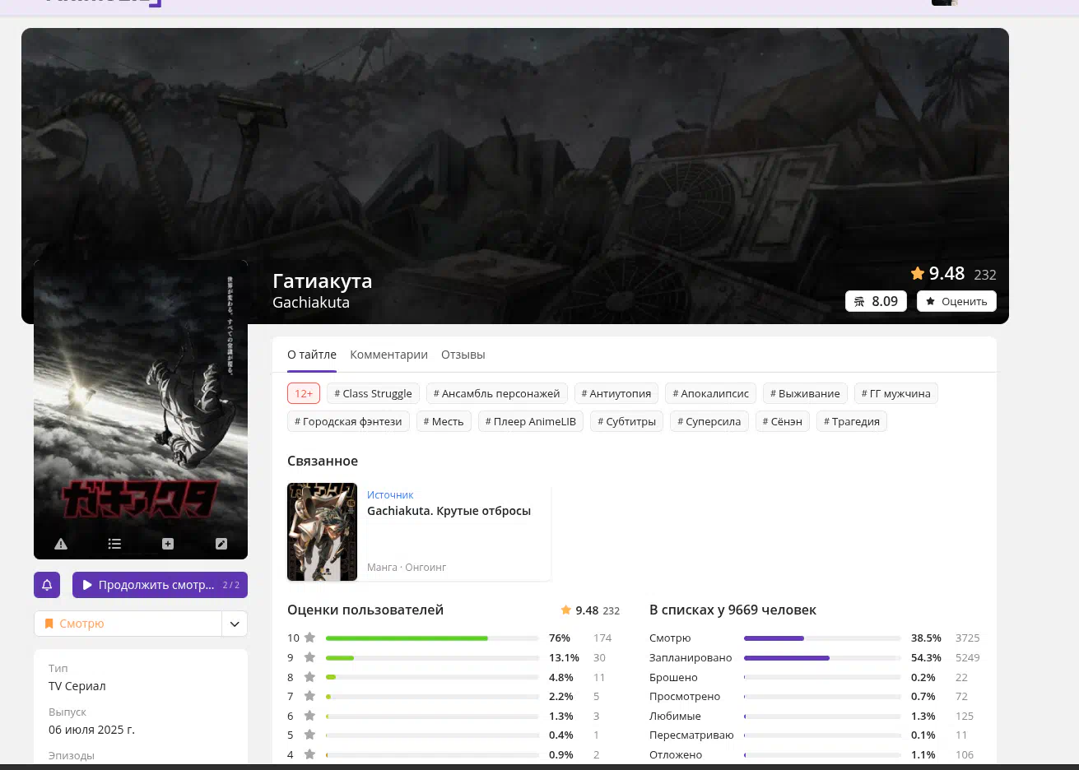
Task: Click the 5249 count next to Запланировано
Action: [x=968, y=657]
